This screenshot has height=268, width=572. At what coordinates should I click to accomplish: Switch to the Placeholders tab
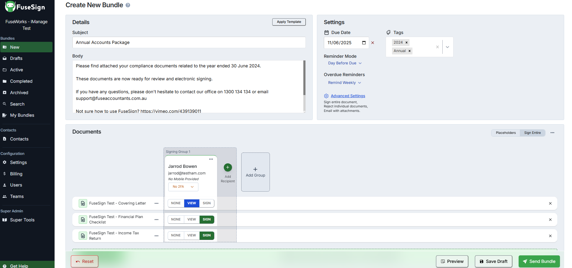click(506, 133)
